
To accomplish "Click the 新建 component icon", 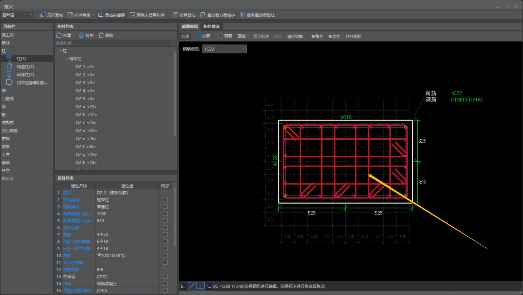I will (x=59, y=35).
